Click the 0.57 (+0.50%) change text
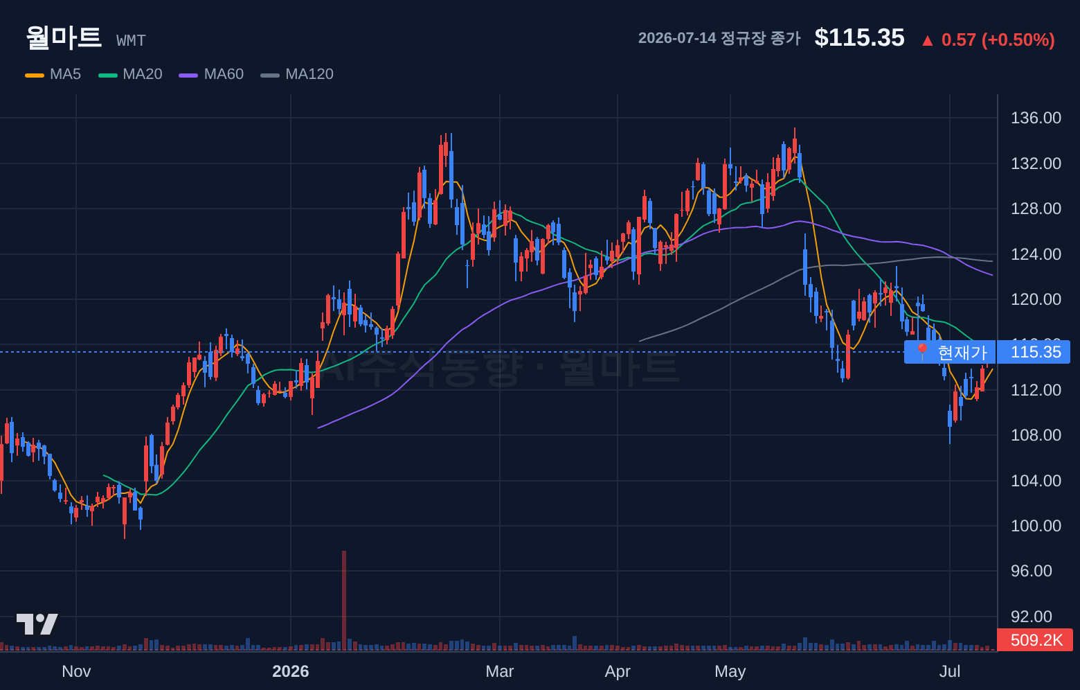Viewport: 1080px width, 690px height. tap(998, 40)
